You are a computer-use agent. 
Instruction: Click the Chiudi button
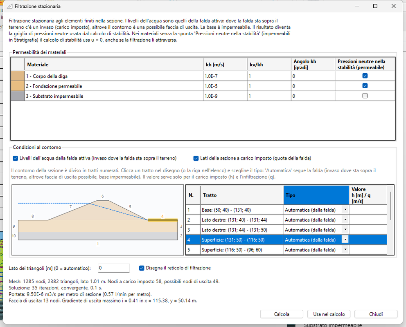376,314
